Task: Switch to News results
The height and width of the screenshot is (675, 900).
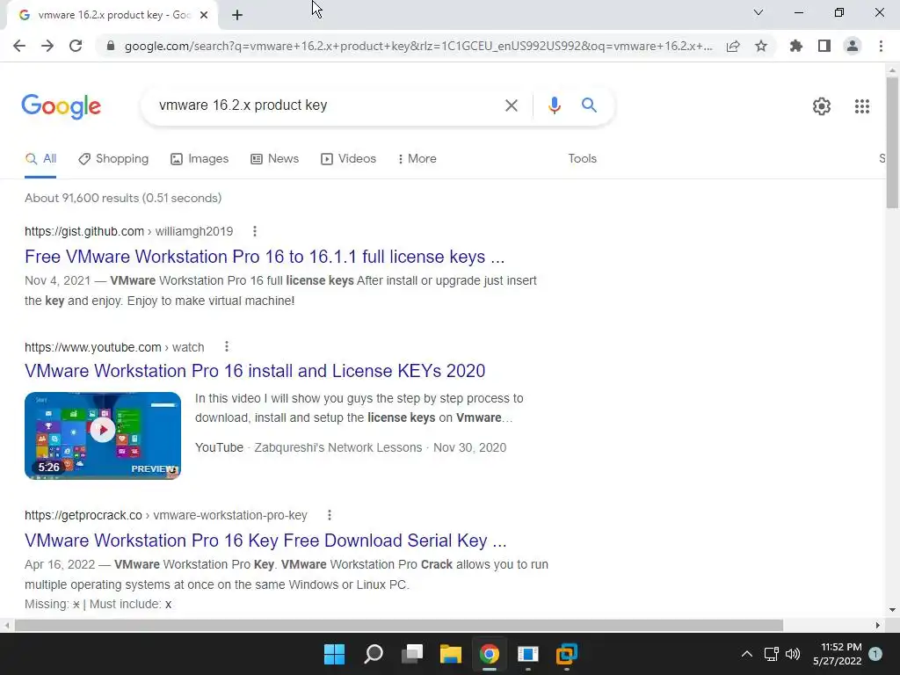Action: [x=275, y=159]
